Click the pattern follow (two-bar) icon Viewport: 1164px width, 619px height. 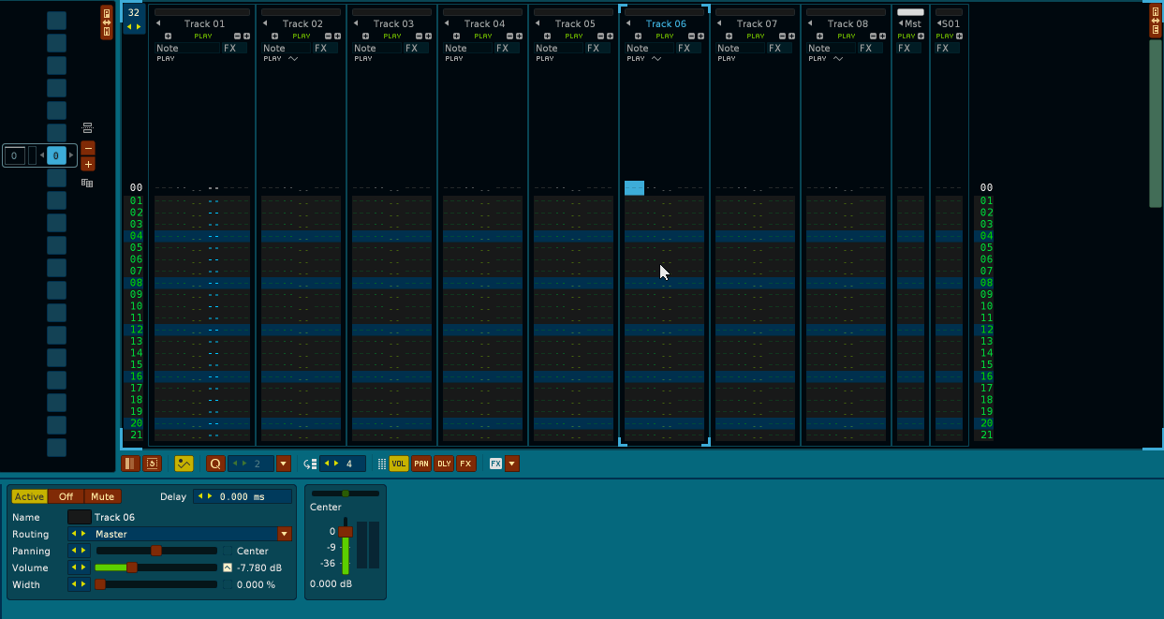coord(130,464)
